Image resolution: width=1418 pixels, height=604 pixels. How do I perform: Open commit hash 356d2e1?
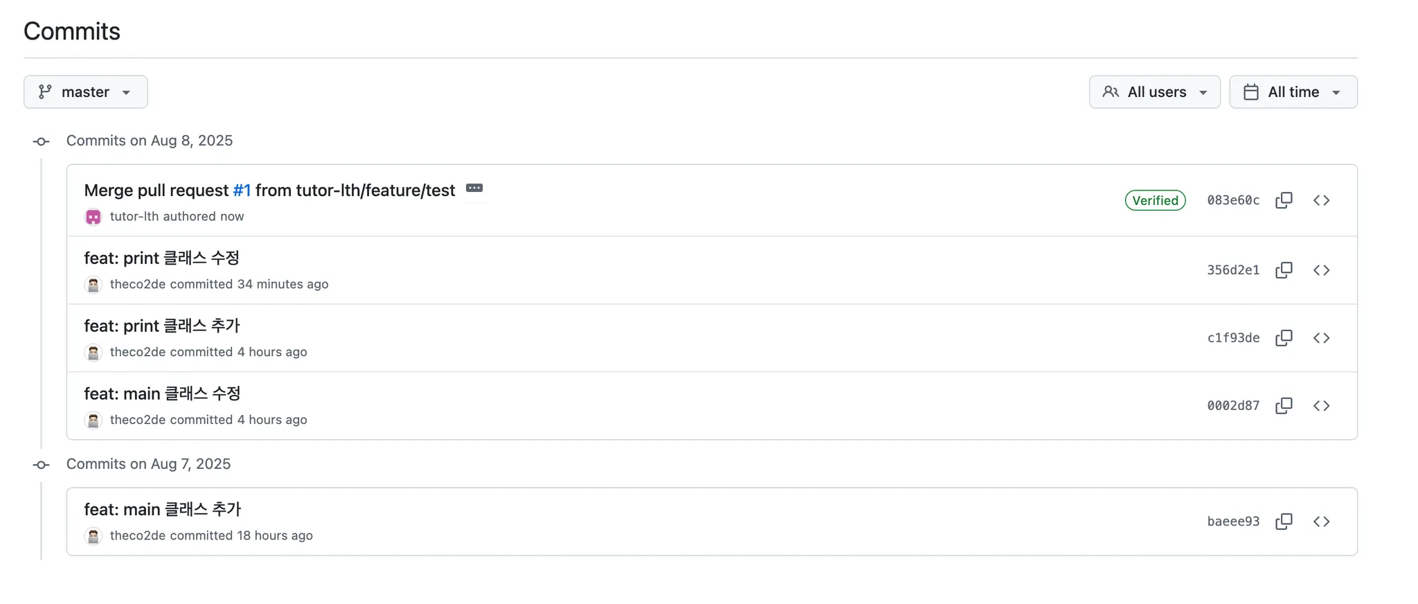pos(1232,270)
